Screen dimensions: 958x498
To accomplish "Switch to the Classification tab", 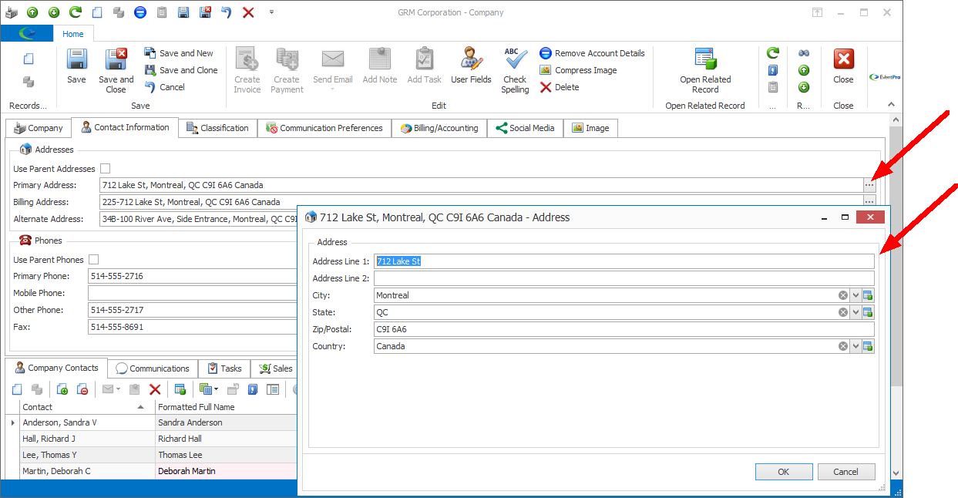I will pyautogui.click(x=217, y=128).
